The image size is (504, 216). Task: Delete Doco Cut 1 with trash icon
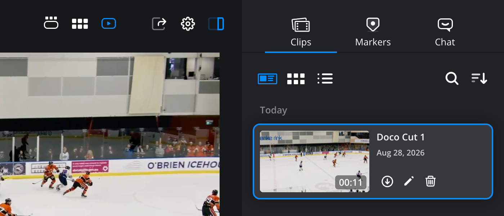(x=431, y=181)
